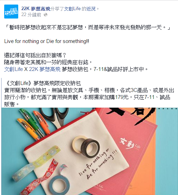
Task: Click the tagged 文創Life link before X
Action: tap(13, 69)
